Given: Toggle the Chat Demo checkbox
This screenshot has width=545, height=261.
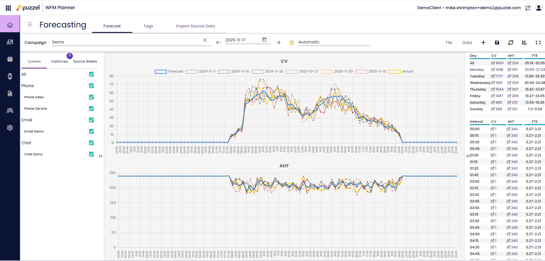Looking at the screenshot, I should click(x=91, y=154).
